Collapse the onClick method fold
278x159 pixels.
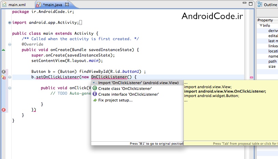(x=10, y=88)
